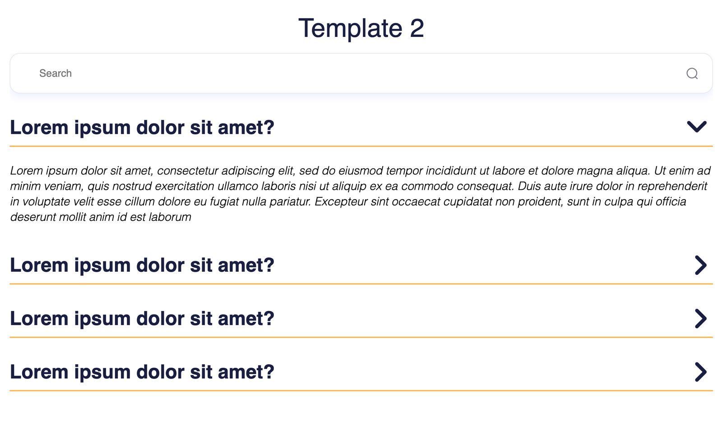The width and height of the screenshot is (722, 425).
Task: Collapse the first question using the down chevron
Action: (x=696, y=127)
